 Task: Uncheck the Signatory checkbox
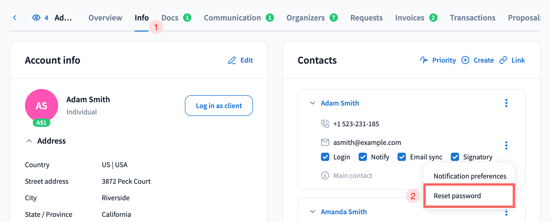point(455,157)
